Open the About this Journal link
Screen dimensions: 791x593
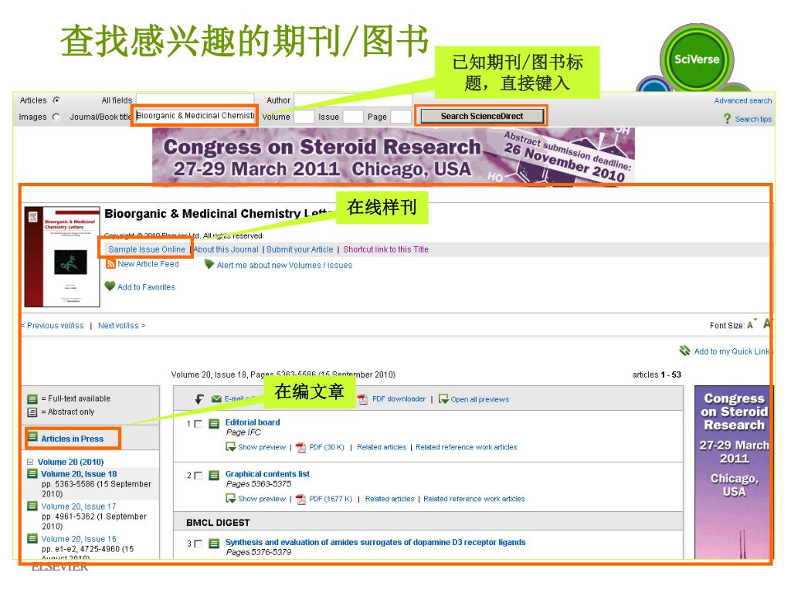(x=226, y=249)
